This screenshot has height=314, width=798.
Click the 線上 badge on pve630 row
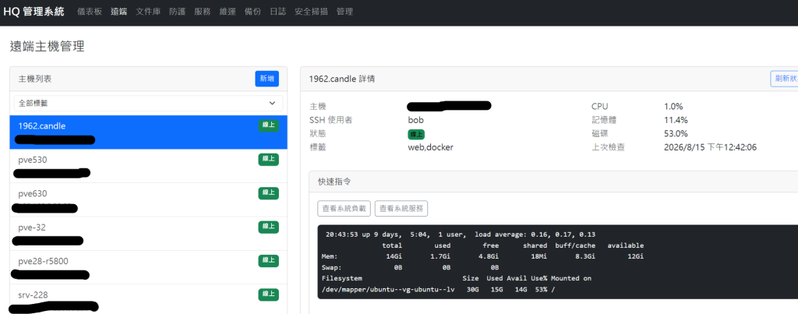pos(268,193)
